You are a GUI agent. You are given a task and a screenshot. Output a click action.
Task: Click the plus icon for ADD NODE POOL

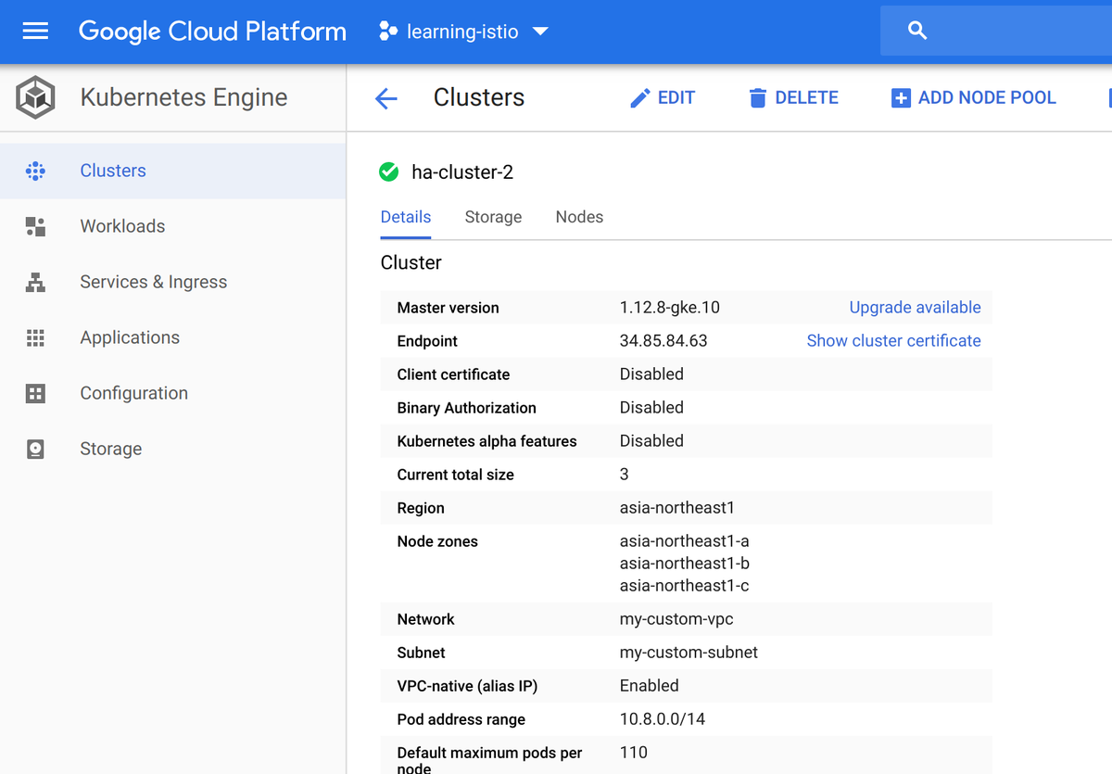click(x=901, y=98)
